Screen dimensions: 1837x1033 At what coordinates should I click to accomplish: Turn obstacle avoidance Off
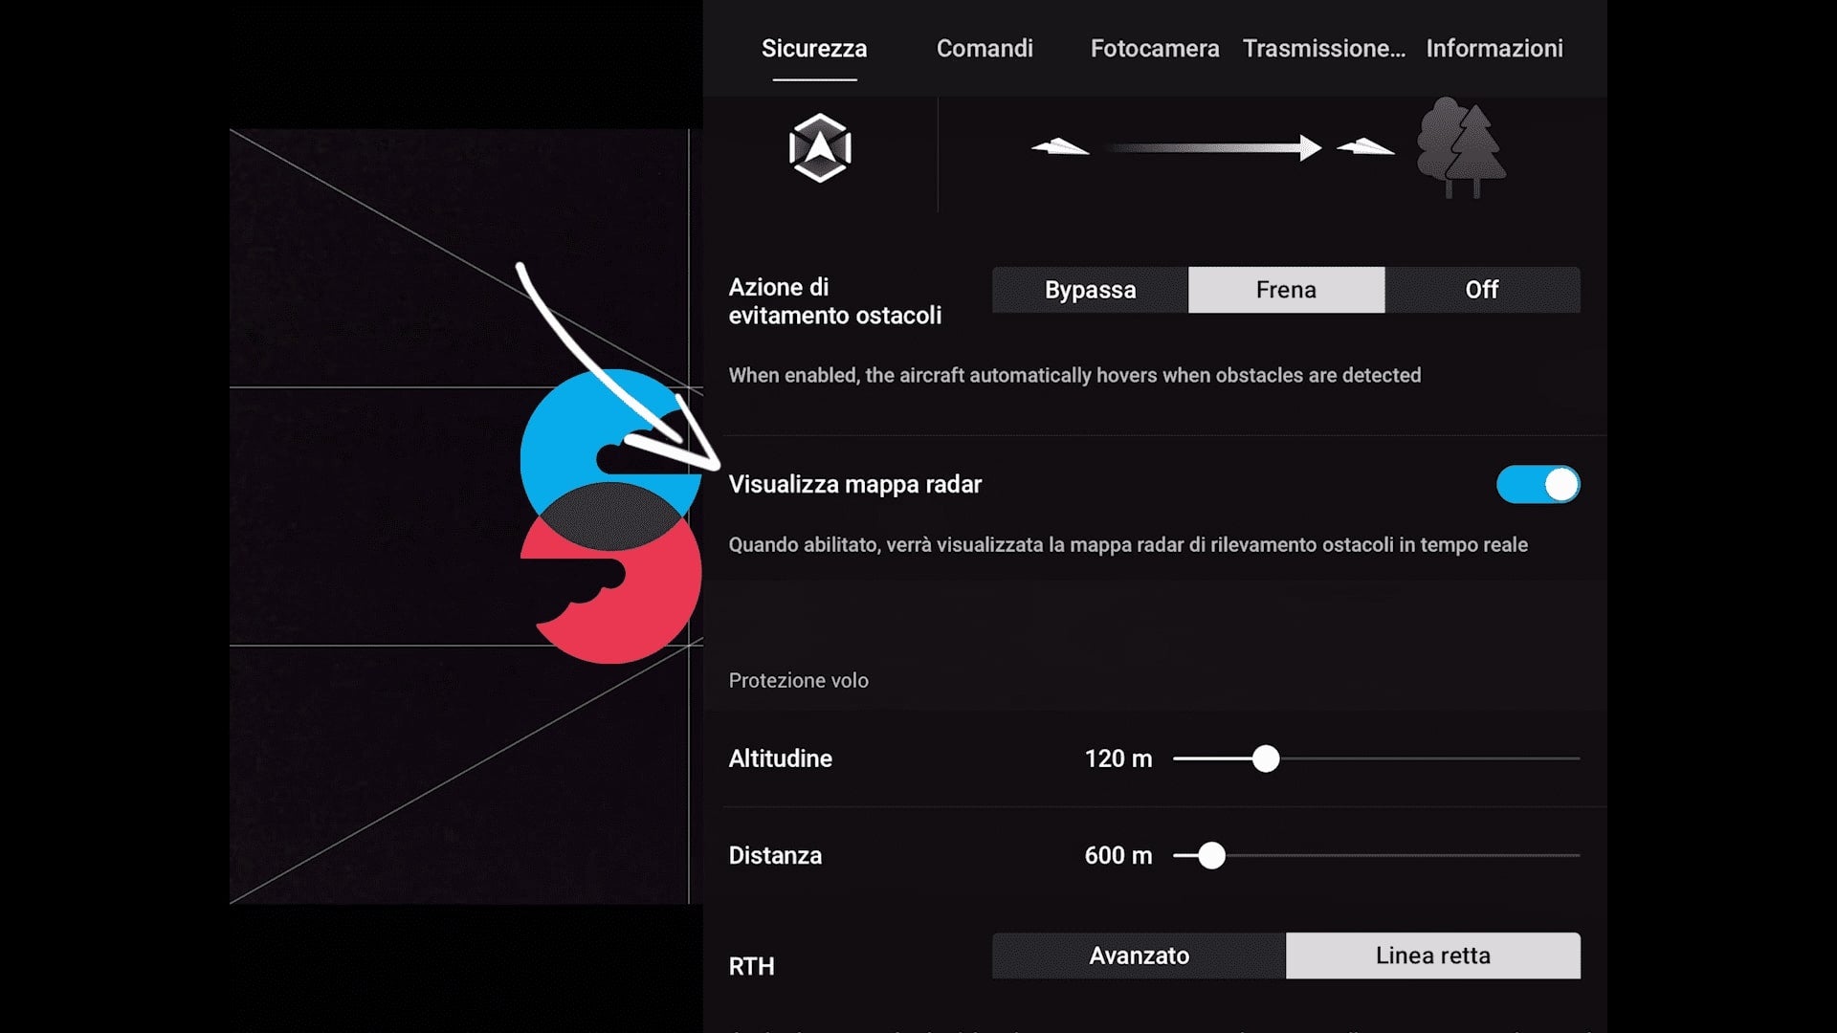1481,290
